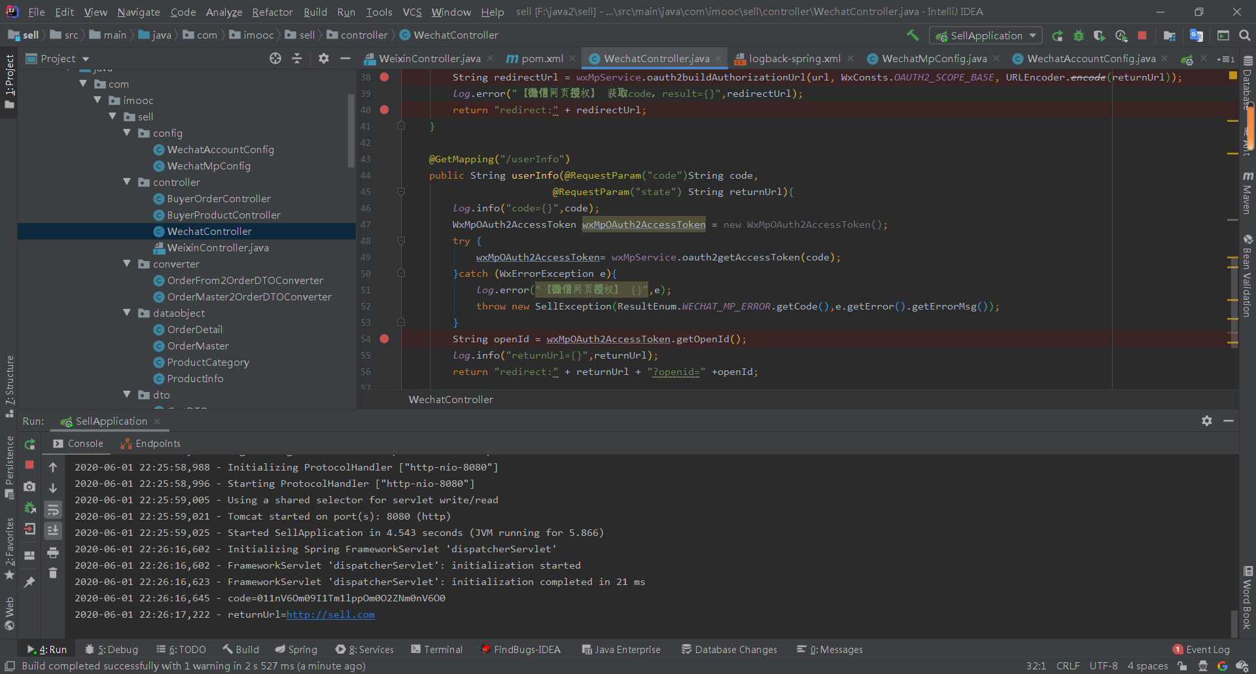
Task: Remove breakpoint on line 40
Action: click(384, 110)
